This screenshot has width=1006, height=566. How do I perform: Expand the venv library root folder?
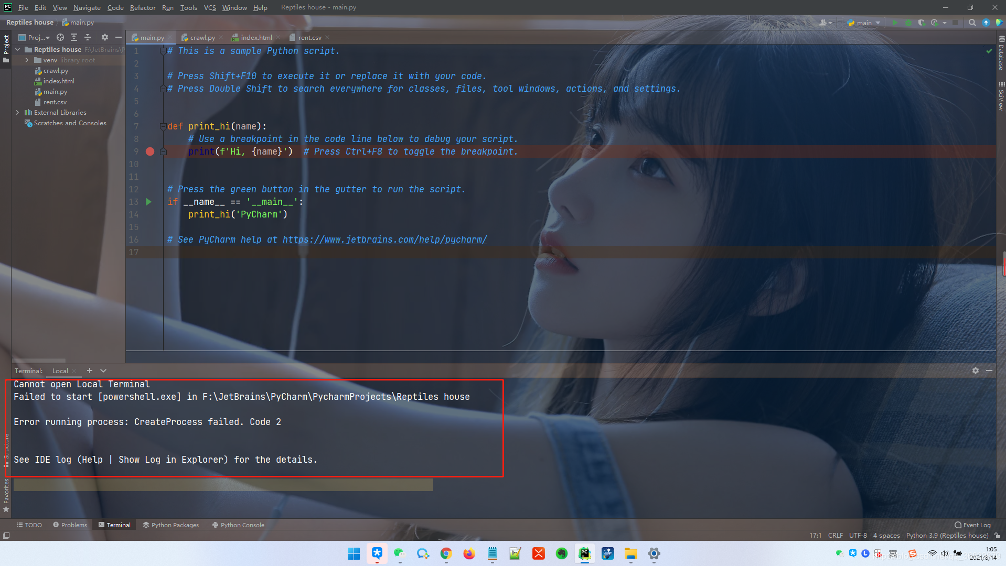(27, 60)
